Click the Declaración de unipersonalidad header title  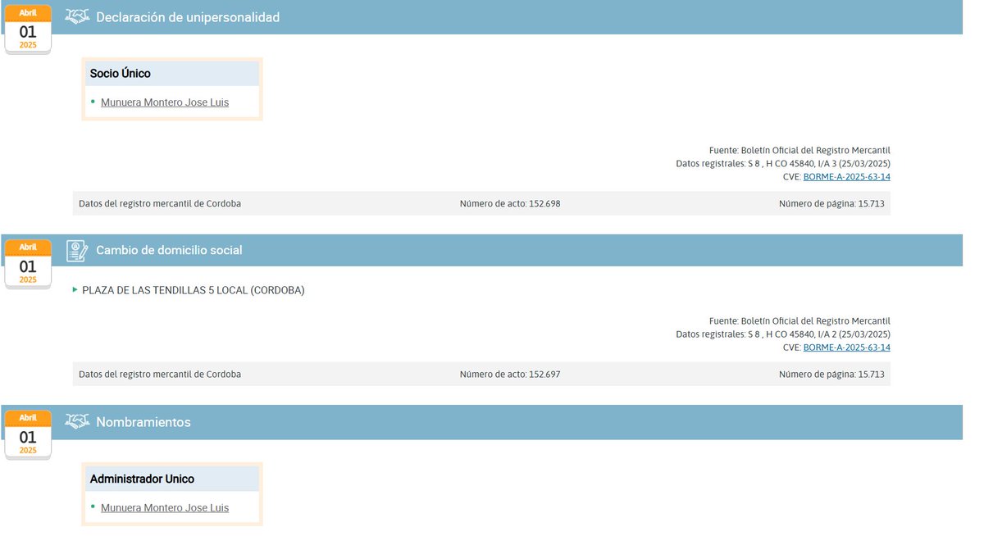click(188, 17)
